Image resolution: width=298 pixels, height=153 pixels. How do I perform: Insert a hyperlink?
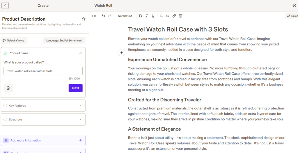tap(174, 16)
